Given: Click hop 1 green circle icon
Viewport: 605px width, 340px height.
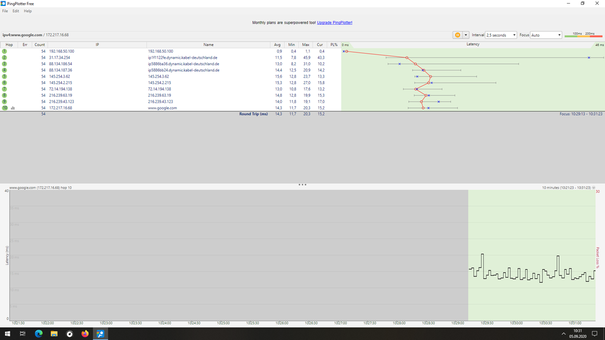Looking at the screenshot, I should (5, 51).
